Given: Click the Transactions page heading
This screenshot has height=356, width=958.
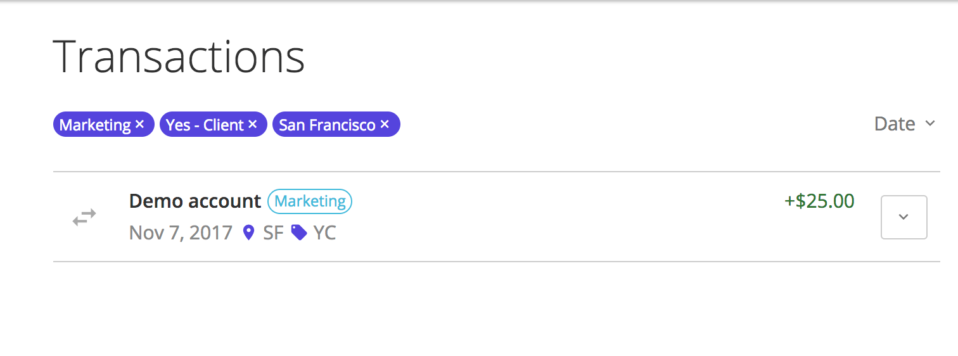Looking at the screenshot, I should pos(179,57).
